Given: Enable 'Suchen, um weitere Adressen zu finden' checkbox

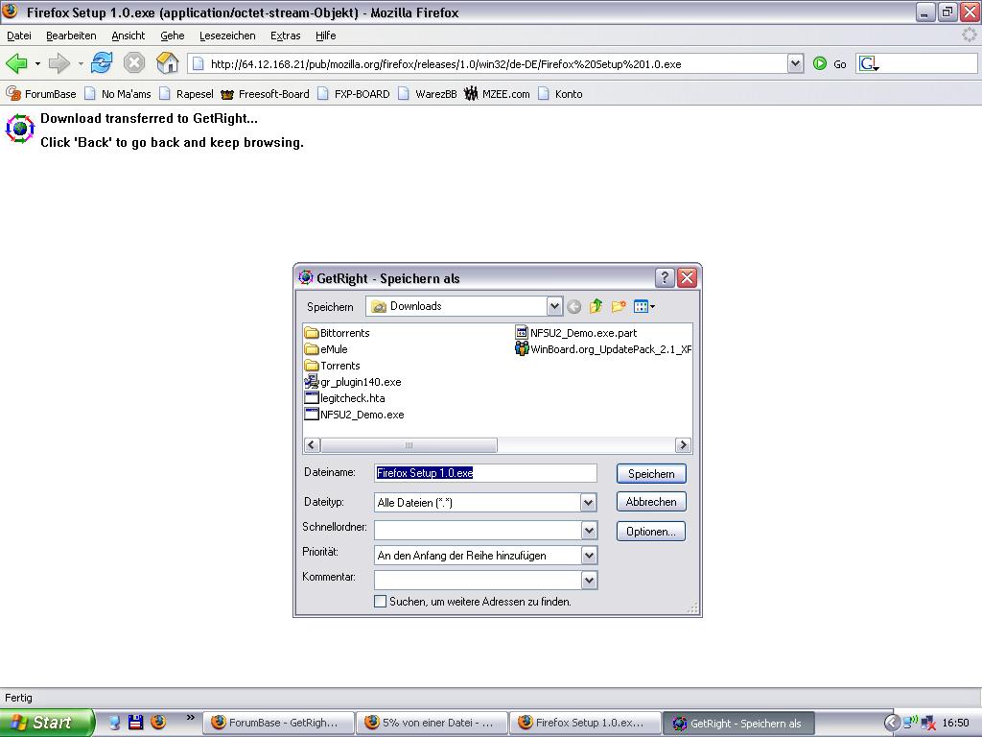Looking at the screenshot, I should [x=380, y=602].
